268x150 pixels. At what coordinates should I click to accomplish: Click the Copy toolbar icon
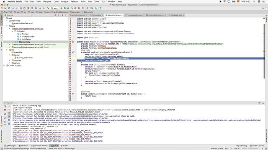(24, 8)
